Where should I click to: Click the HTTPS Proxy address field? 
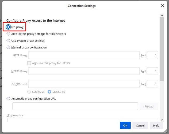84,71
